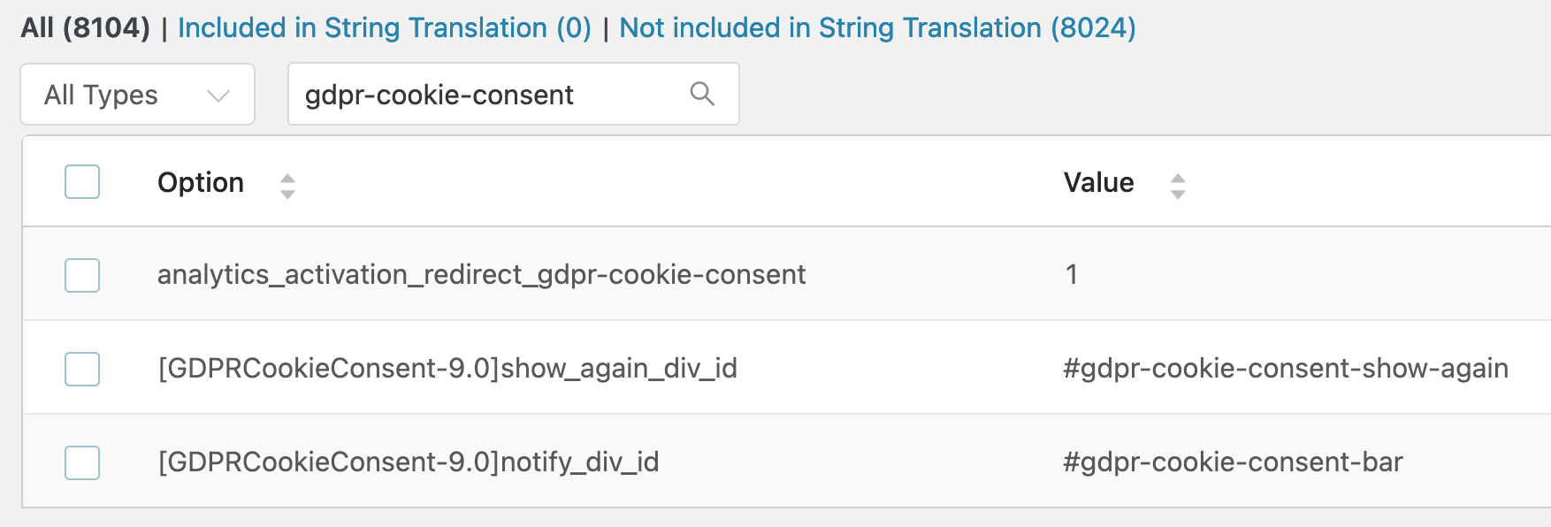Click the Option column header label
Viewport: 1551px width, 527px height.
pyautogui.click(x=201, y=182)
